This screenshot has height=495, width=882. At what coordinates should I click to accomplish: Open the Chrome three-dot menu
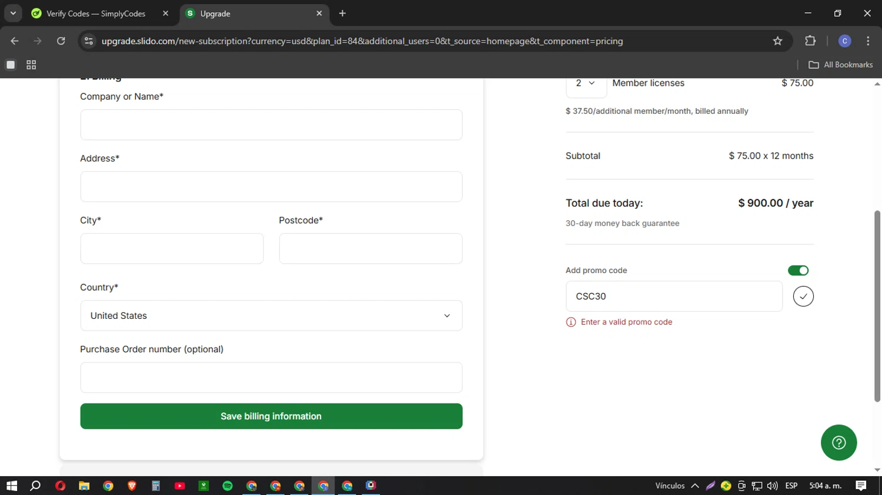click(868, 41)
